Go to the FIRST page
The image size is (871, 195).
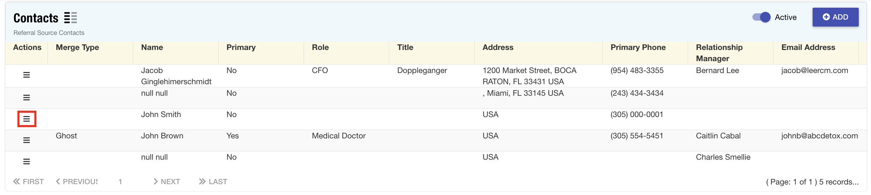click(28, 182)
